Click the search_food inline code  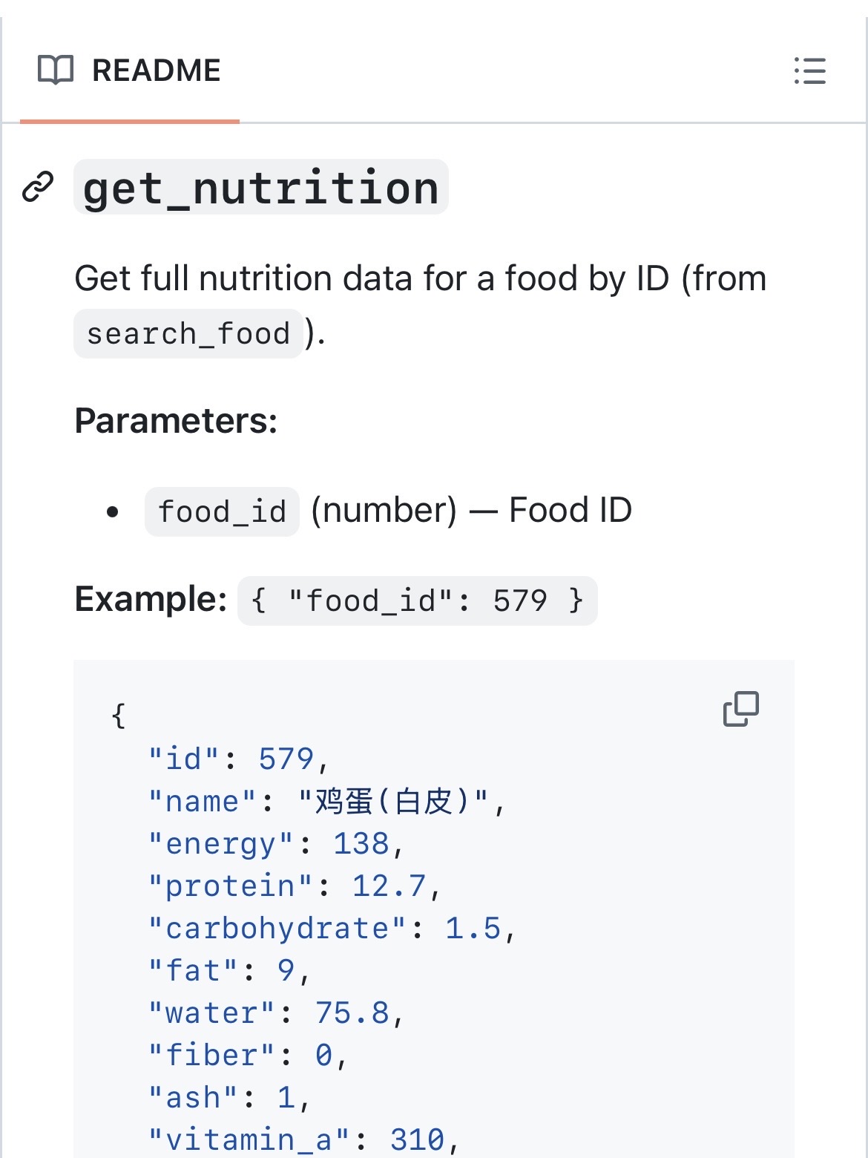coord(188,334)
